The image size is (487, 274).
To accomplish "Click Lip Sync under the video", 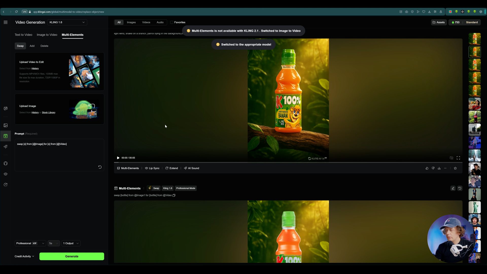I will coord(152,168).
